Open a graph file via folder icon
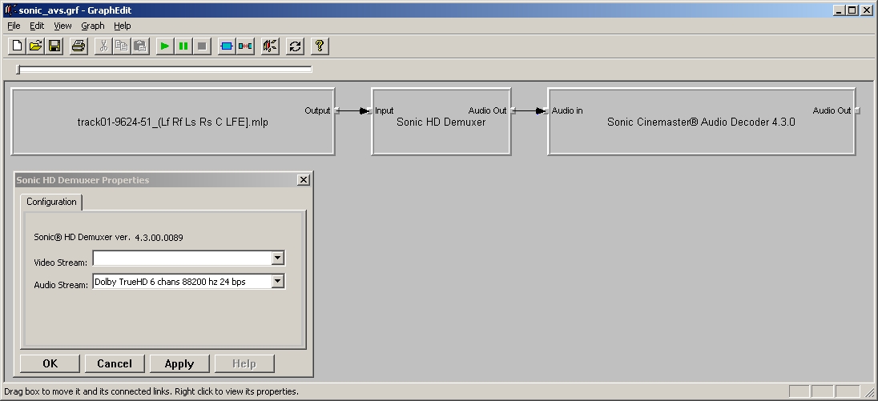 pos(36,46)
